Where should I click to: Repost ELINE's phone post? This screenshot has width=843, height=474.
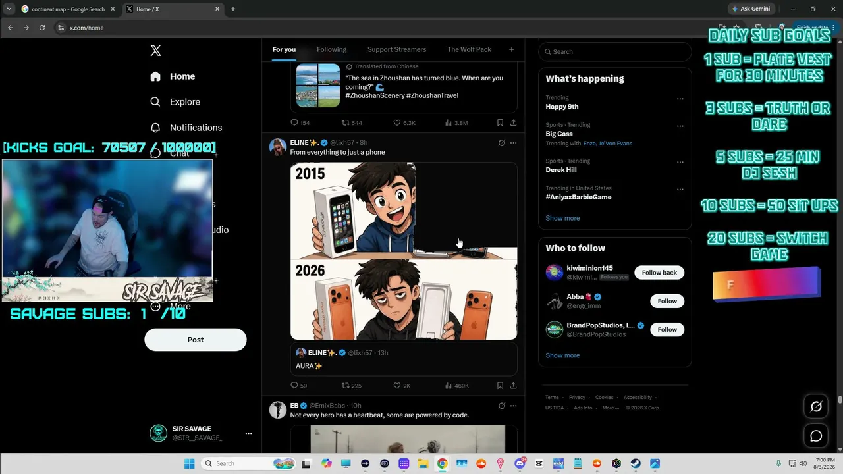point(352,386)
